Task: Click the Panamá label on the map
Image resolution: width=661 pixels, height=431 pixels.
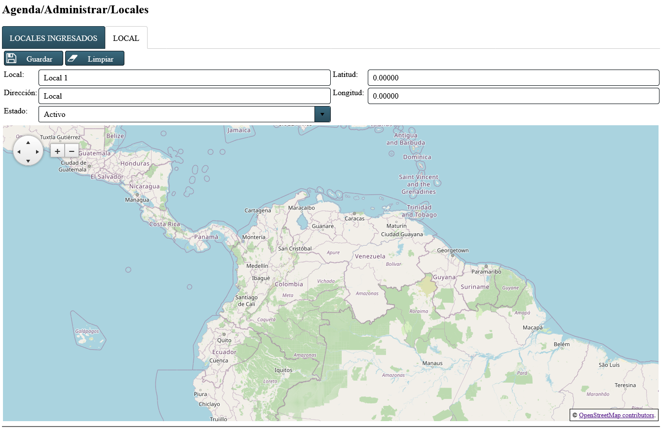Action: (x=206, y=237)
